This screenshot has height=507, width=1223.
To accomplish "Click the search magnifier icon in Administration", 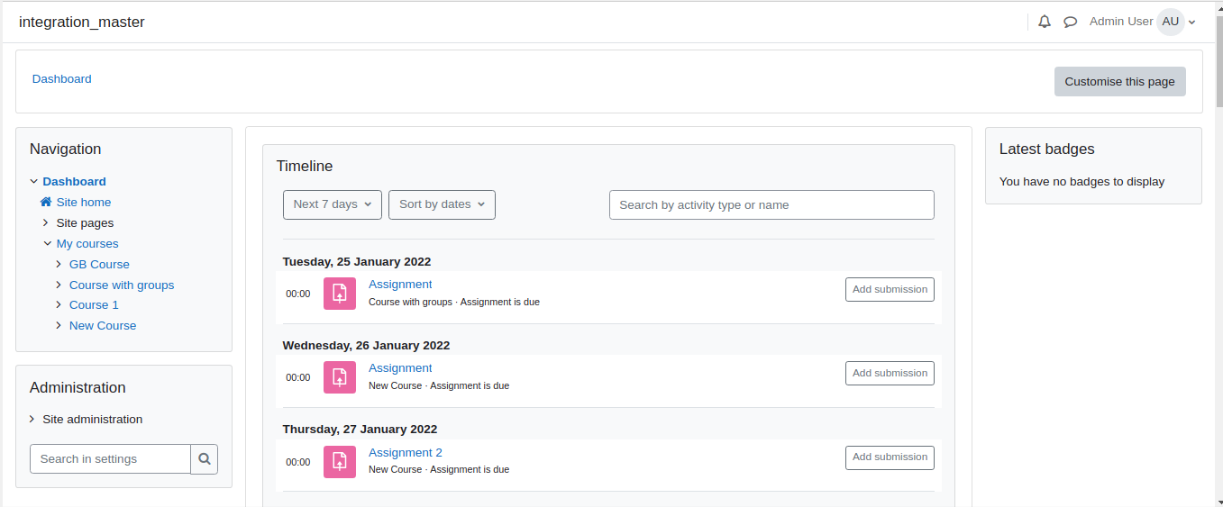I will coord(205,458).
